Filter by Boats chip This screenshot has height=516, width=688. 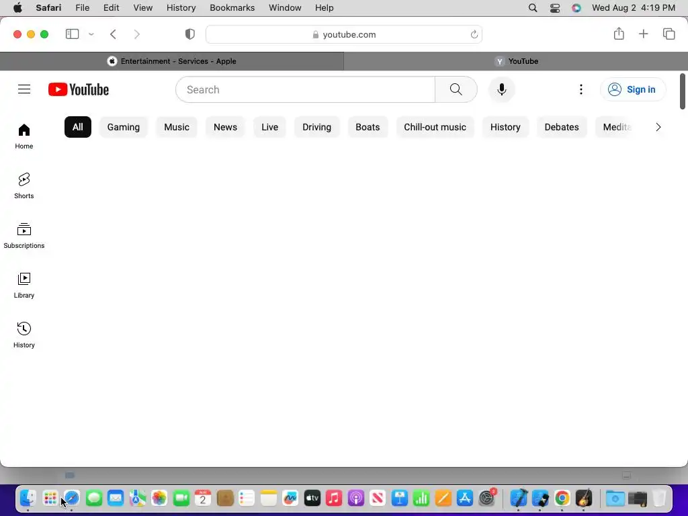coord(368,127)
